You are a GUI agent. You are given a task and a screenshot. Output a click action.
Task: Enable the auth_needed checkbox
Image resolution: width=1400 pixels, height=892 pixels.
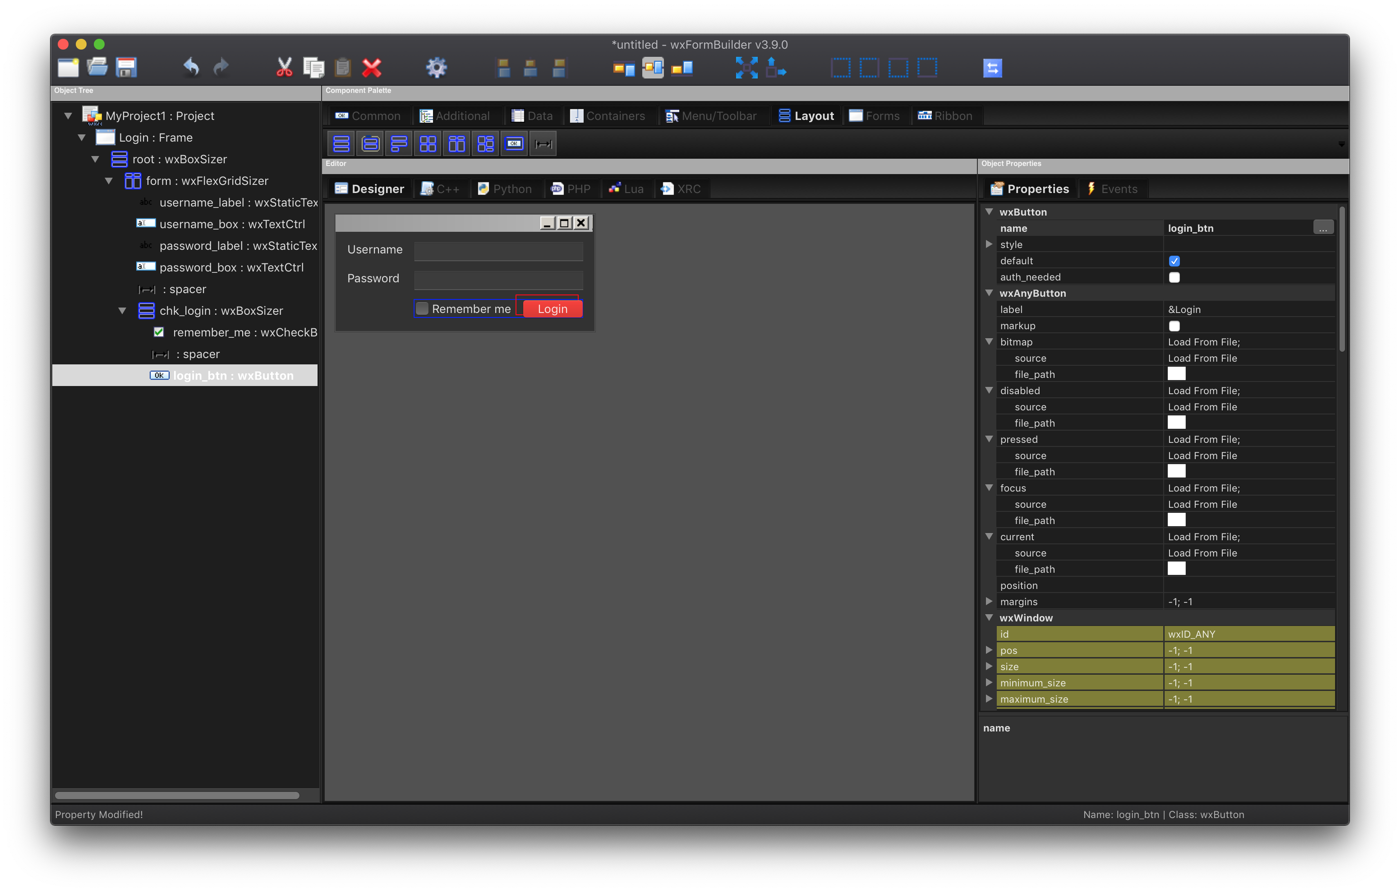1174,277
